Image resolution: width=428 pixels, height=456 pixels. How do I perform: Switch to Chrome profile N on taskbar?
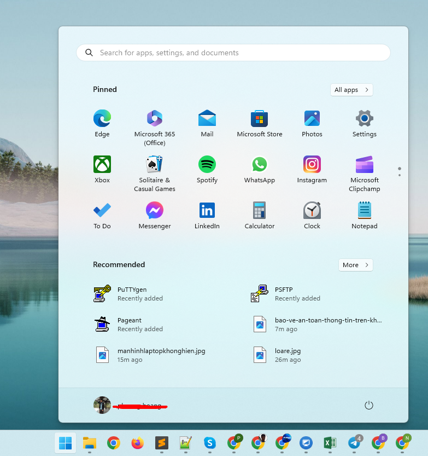click(x=402, y=443)
